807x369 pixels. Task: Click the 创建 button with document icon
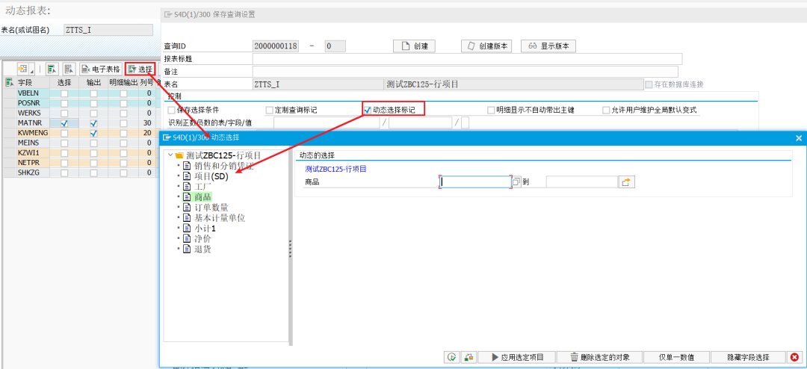point(414,46)
